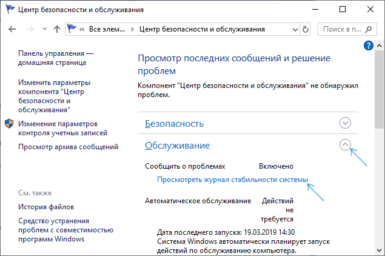This screenshot has height=256, width=385.
Task: Click Центр безопасности и обслуживания breadcrumb
Action: pyautogui.click(x=202, y=29)
